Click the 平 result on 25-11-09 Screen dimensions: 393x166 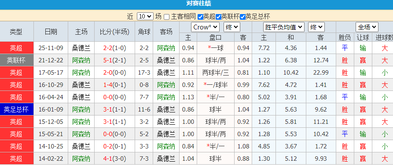[x=345, y=48]
